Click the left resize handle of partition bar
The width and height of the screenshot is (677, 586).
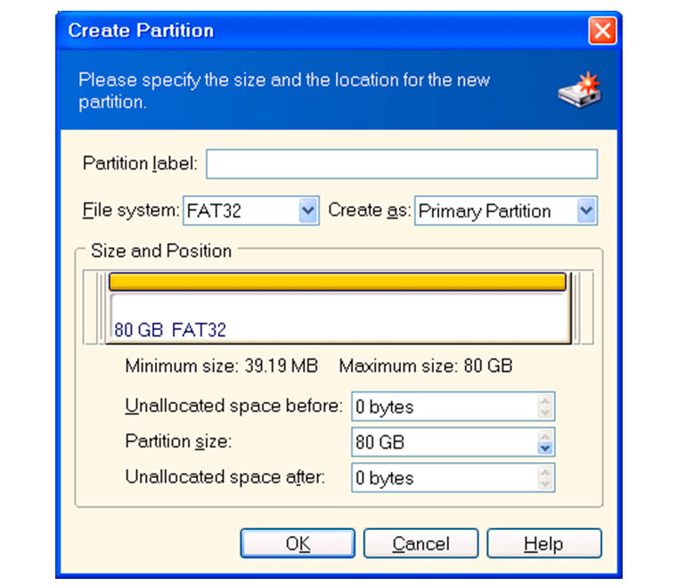pos(102,308)
